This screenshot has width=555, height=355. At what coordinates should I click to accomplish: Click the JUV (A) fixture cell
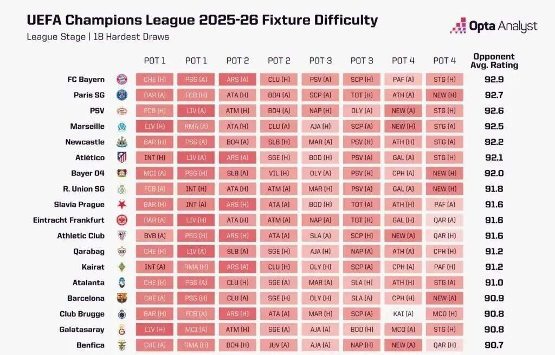point(279,345)
